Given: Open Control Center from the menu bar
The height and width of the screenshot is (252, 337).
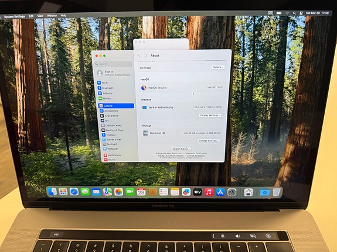Looking at the screenshot, I should click(301, 13).
